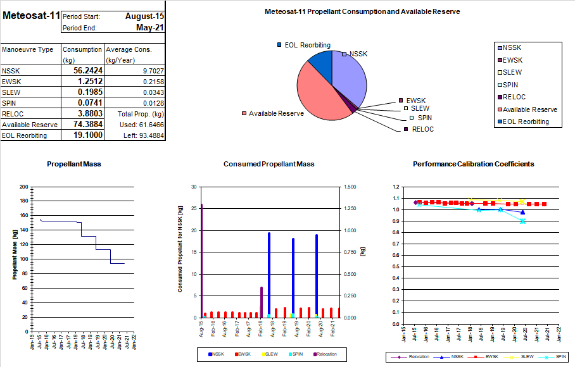
Task: Select the 0.0128 average consumption cell
Action: coord(153,103)
